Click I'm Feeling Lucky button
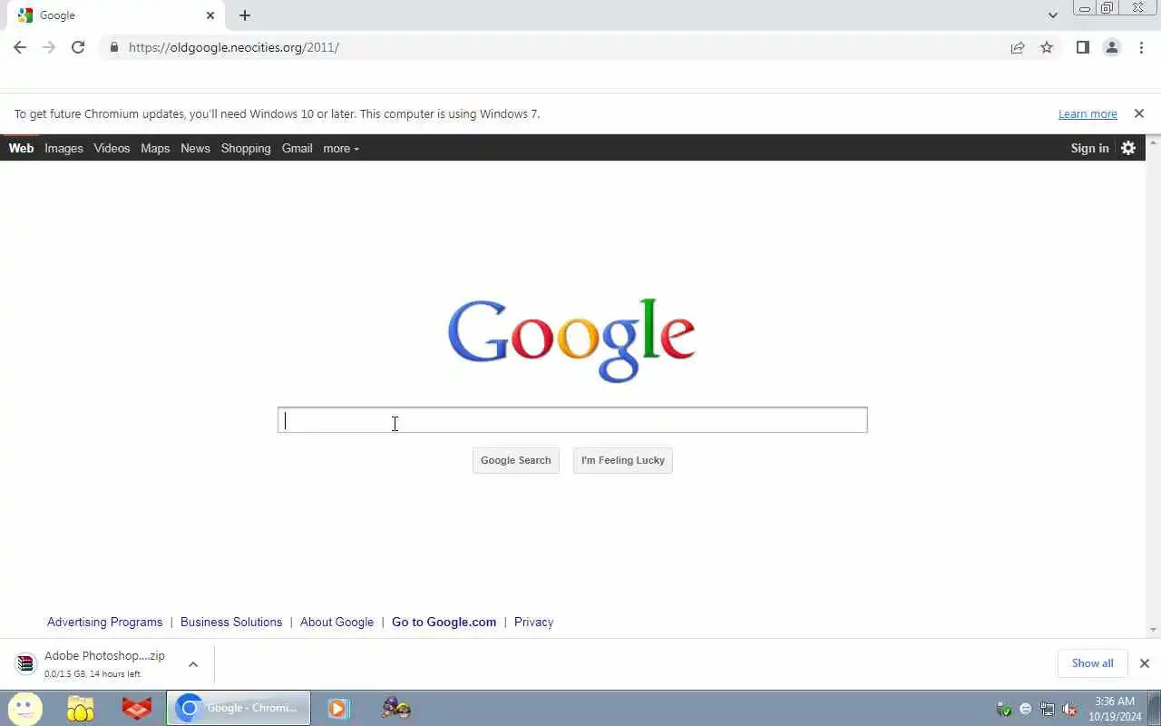Image resolution: width=1161 pixels, height=726 pixels. pos(623,460)
